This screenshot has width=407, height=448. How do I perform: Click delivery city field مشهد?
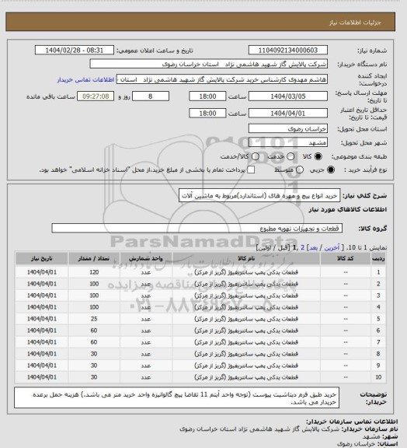click(x=288, y=142)
